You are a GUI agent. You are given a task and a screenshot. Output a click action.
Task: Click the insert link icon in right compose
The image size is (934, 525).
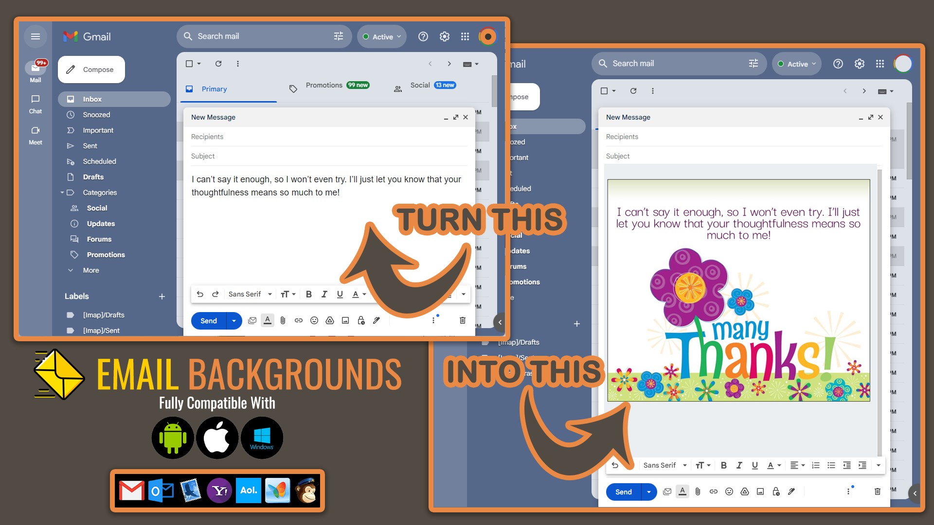tap(714, 491)
